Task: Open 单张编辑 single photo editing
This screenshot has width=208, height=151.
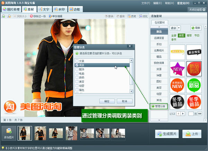Action: coord(55,16)
